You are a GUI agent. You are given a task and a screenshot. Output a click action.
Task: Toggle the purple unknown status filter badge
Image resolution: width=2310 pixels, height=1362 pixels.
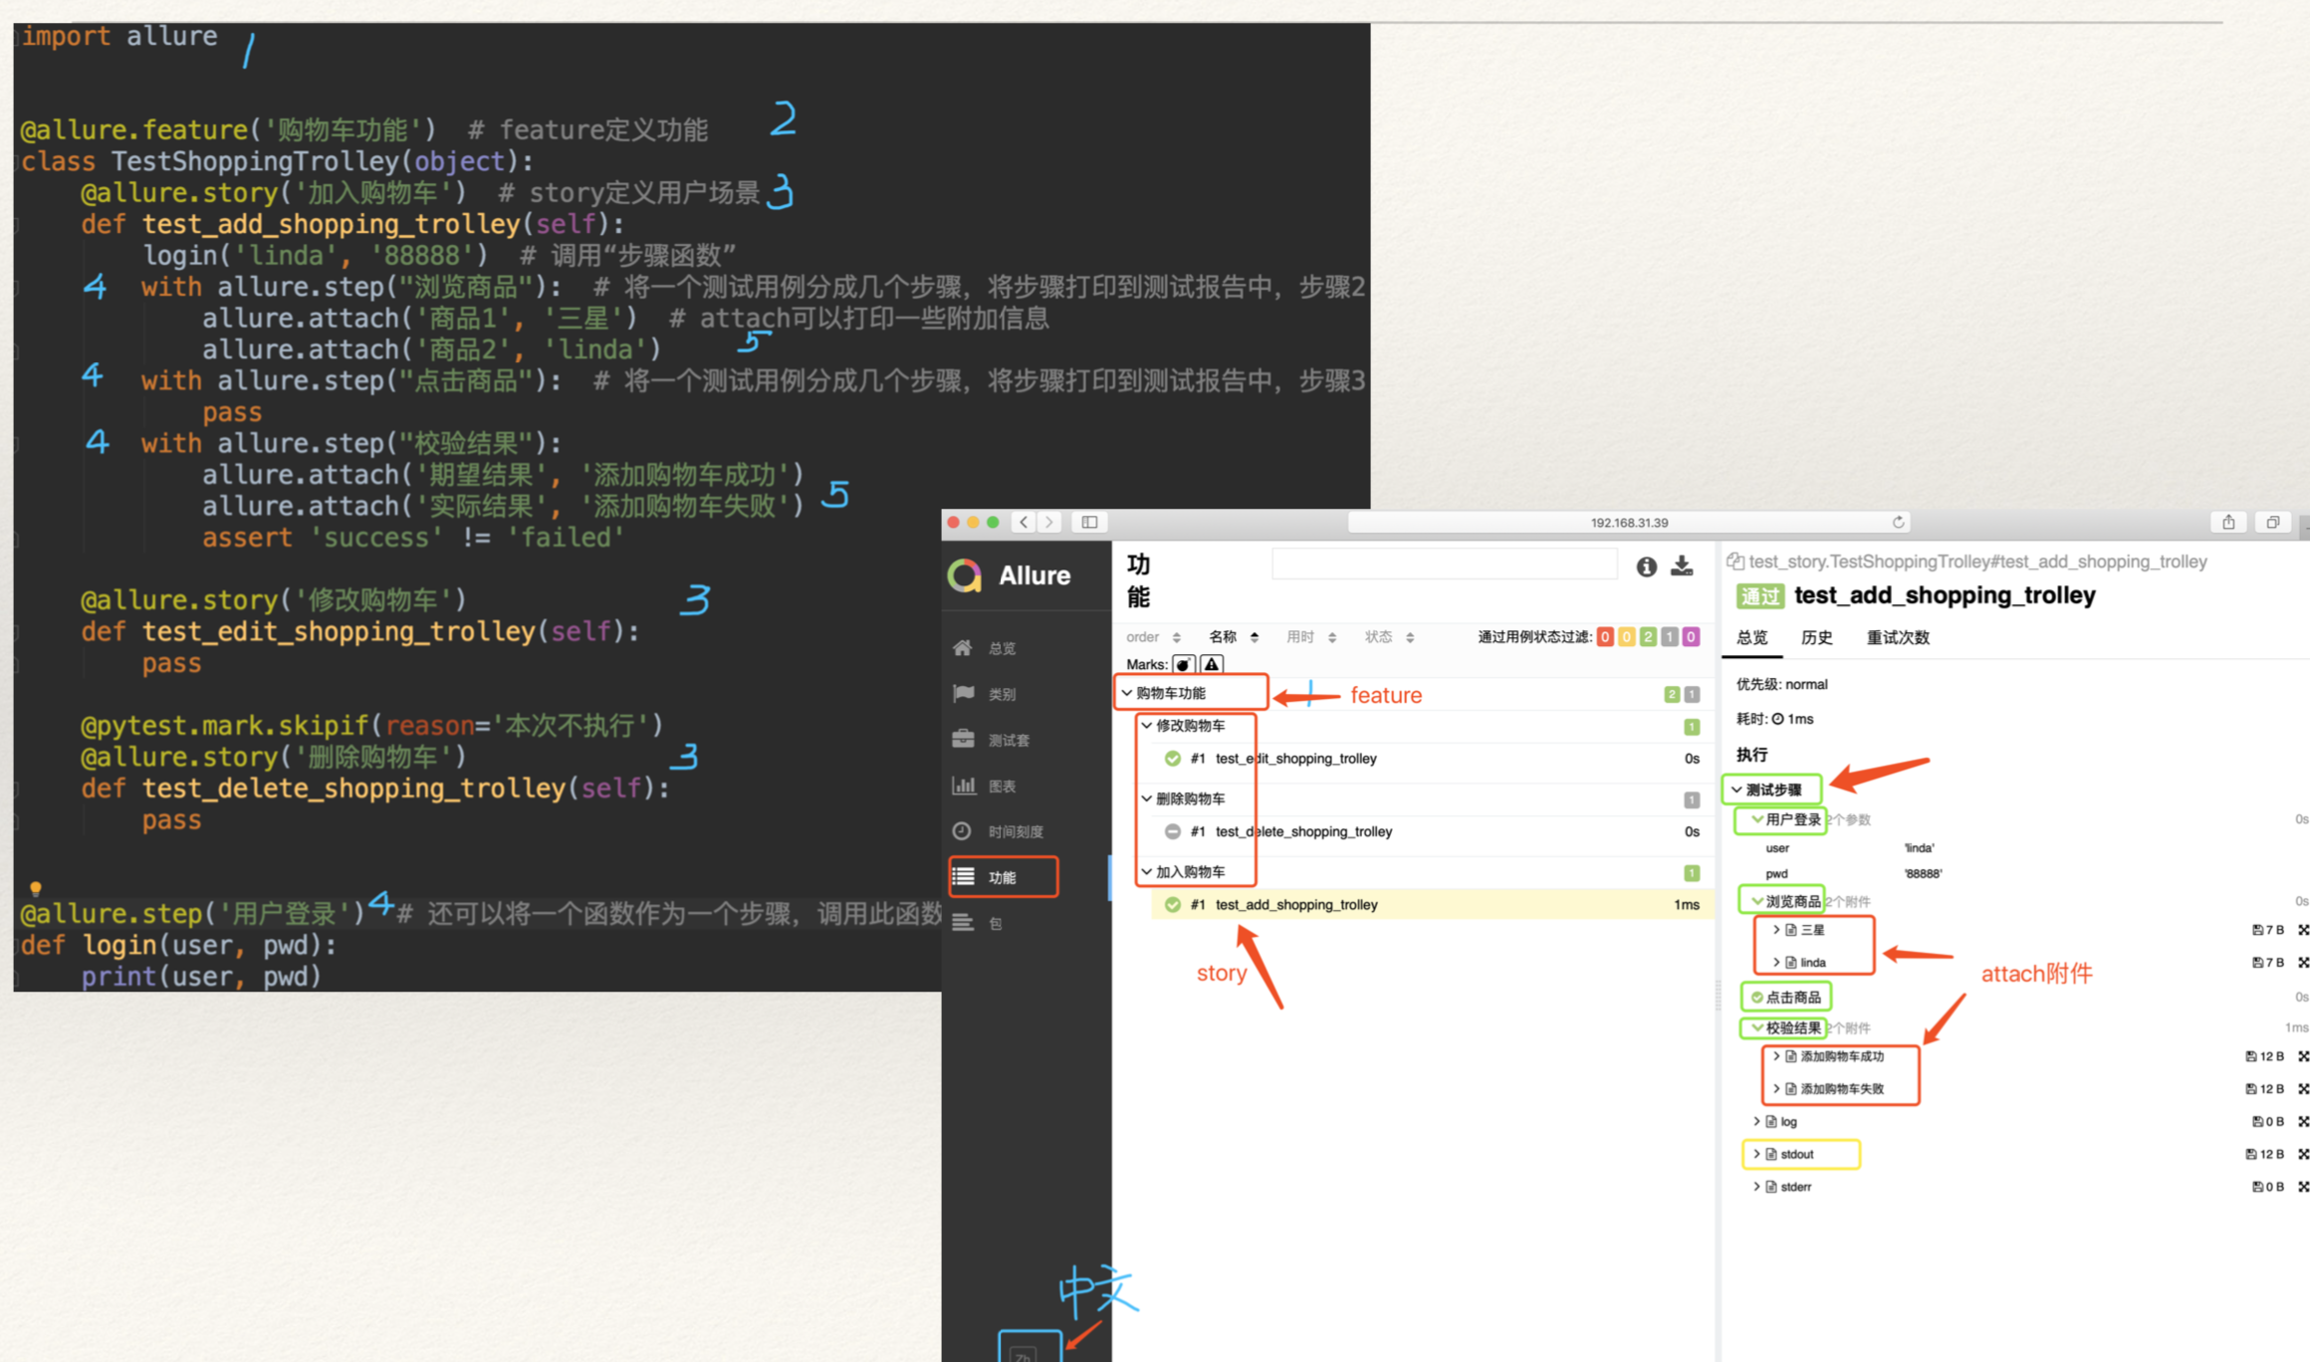(1691, 637)
